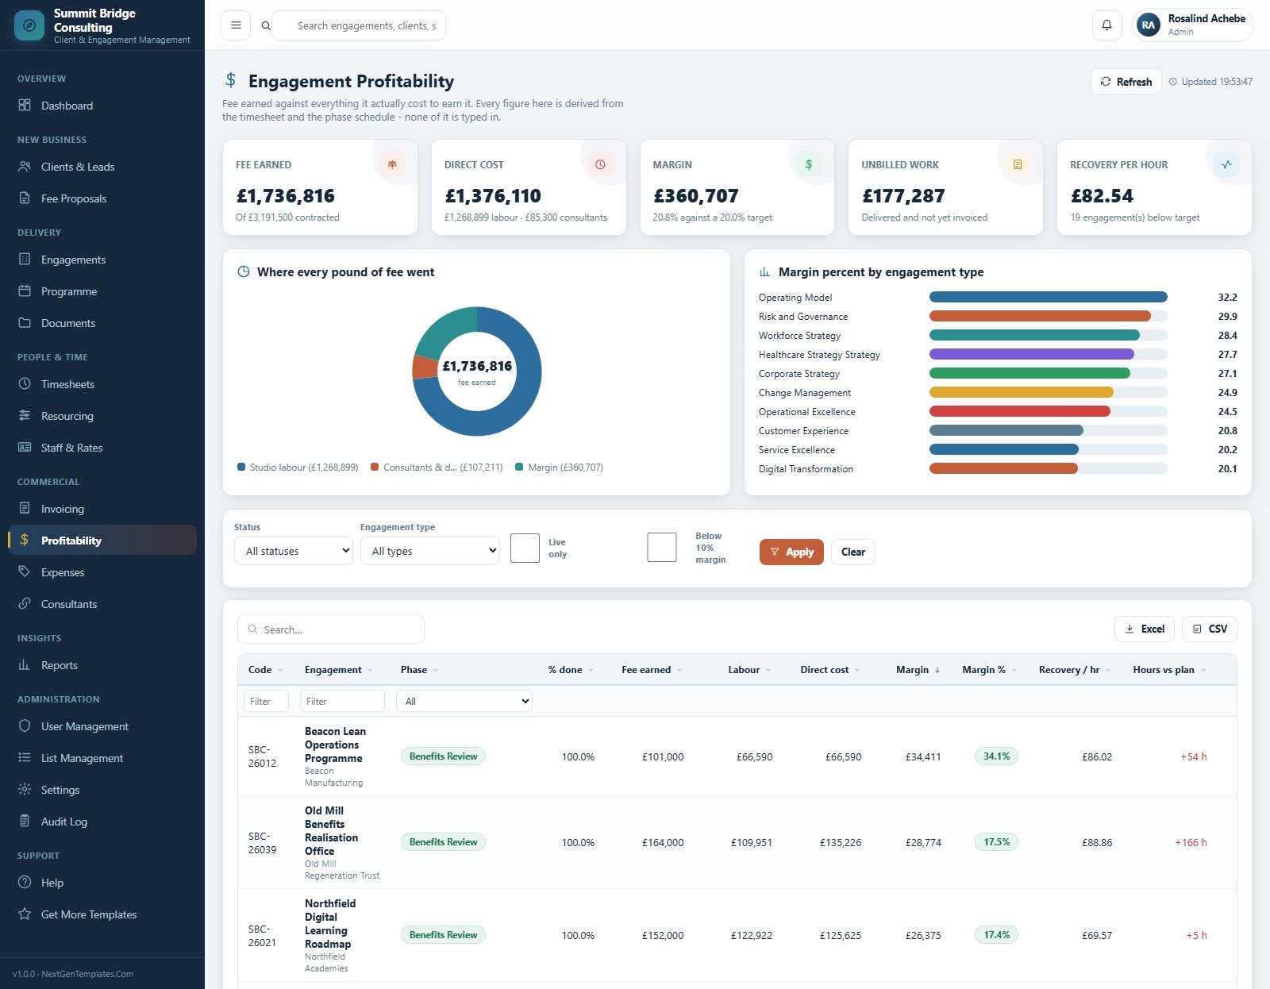This screenshot has height=989, width=1270.
Task: Click the Unbilled Work invoice icon
Action: pyautogui.click(x=1018, y=164)
